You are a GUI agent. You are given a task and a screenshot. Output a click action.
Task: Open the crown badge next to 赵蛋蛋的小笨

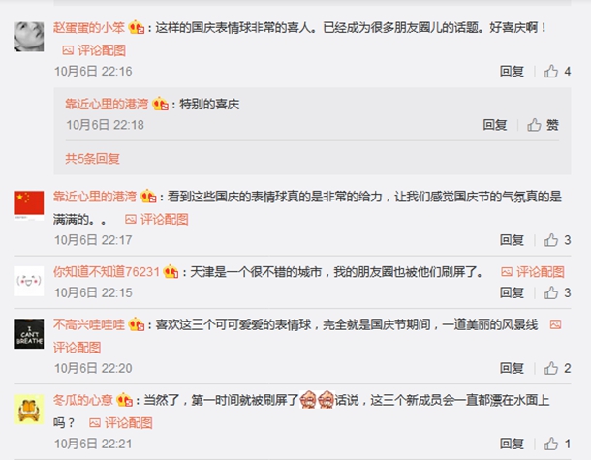[x=136, y=27]
